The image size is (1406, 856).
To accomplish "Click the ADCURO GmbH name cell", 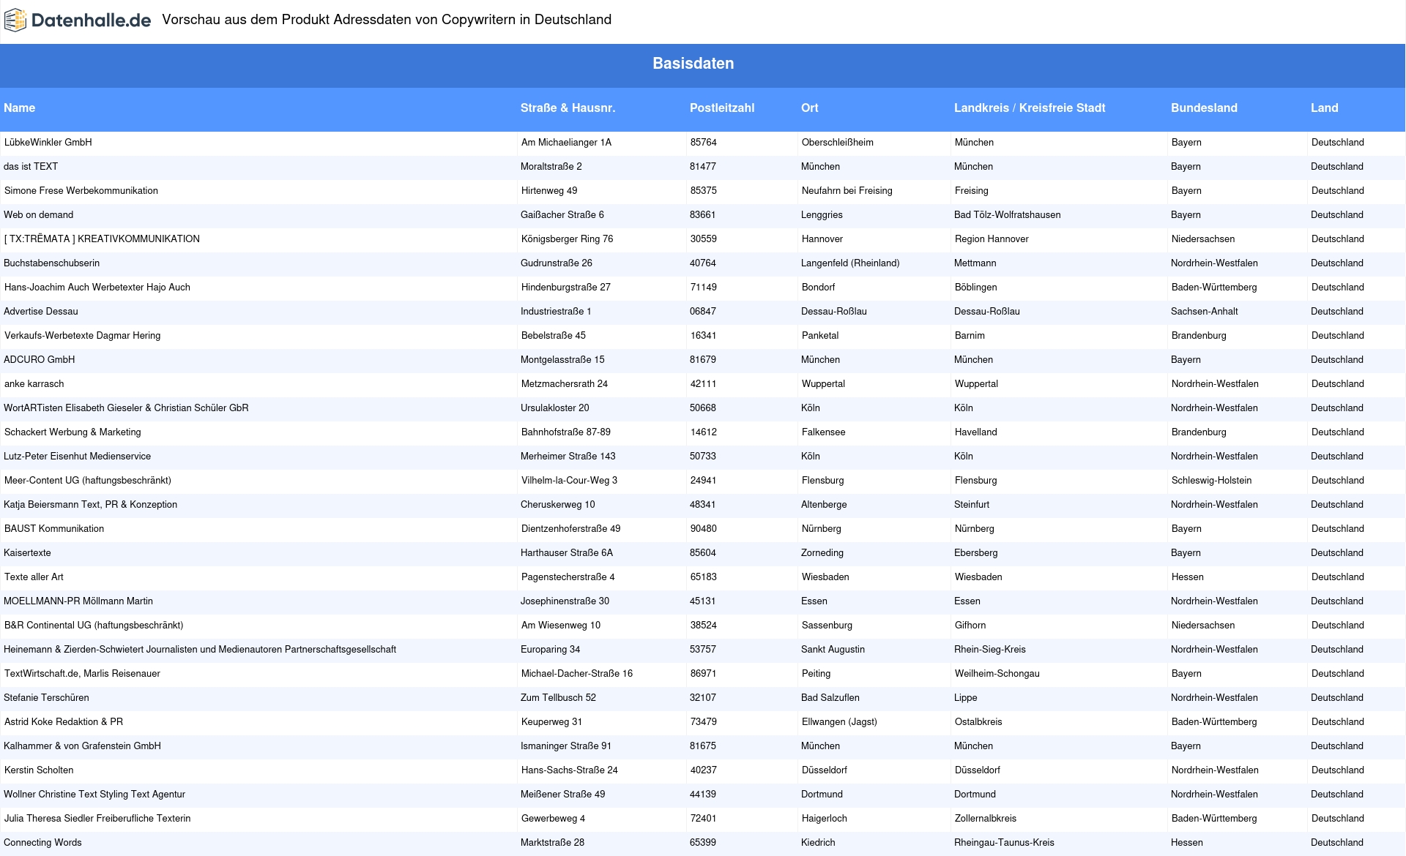I will coord(40,360).
